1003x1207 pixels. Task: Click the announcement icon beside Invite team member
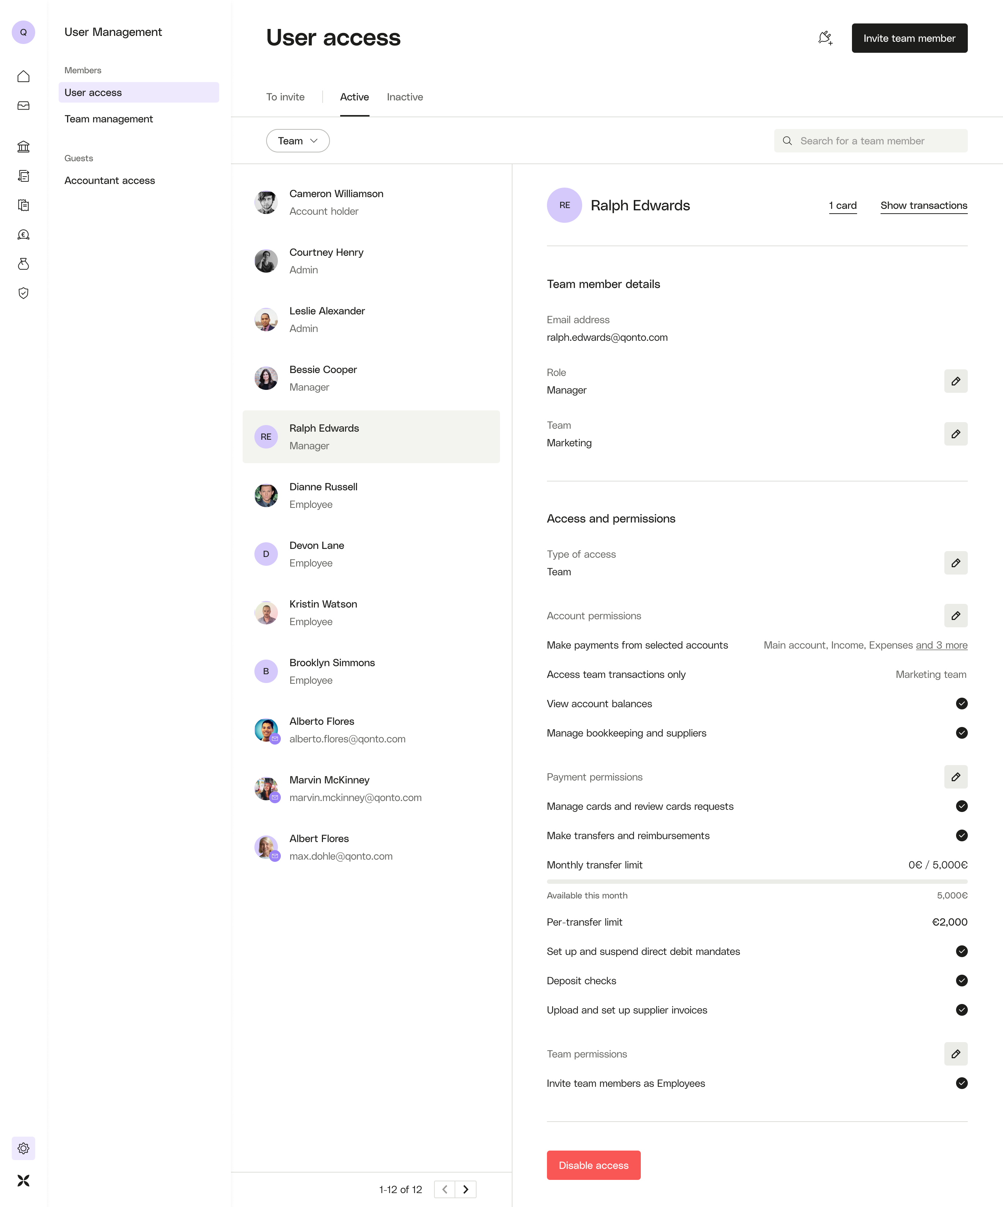(x=825, y=38)
